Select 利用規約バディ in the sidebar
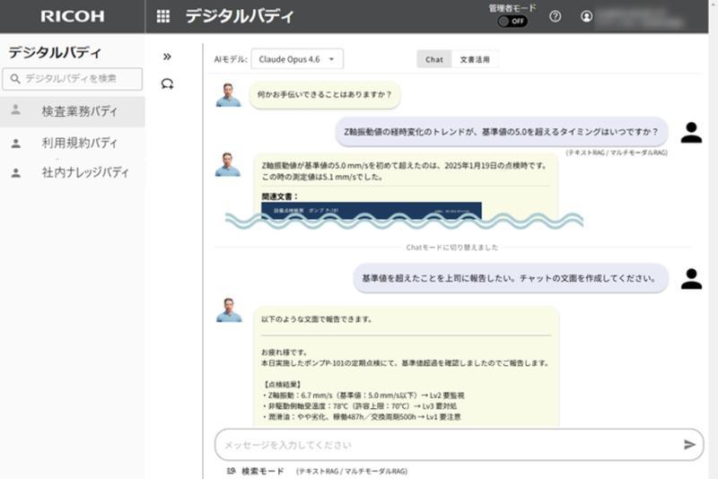The height and width of the screenshot is (479, 718). click(73, 144)
